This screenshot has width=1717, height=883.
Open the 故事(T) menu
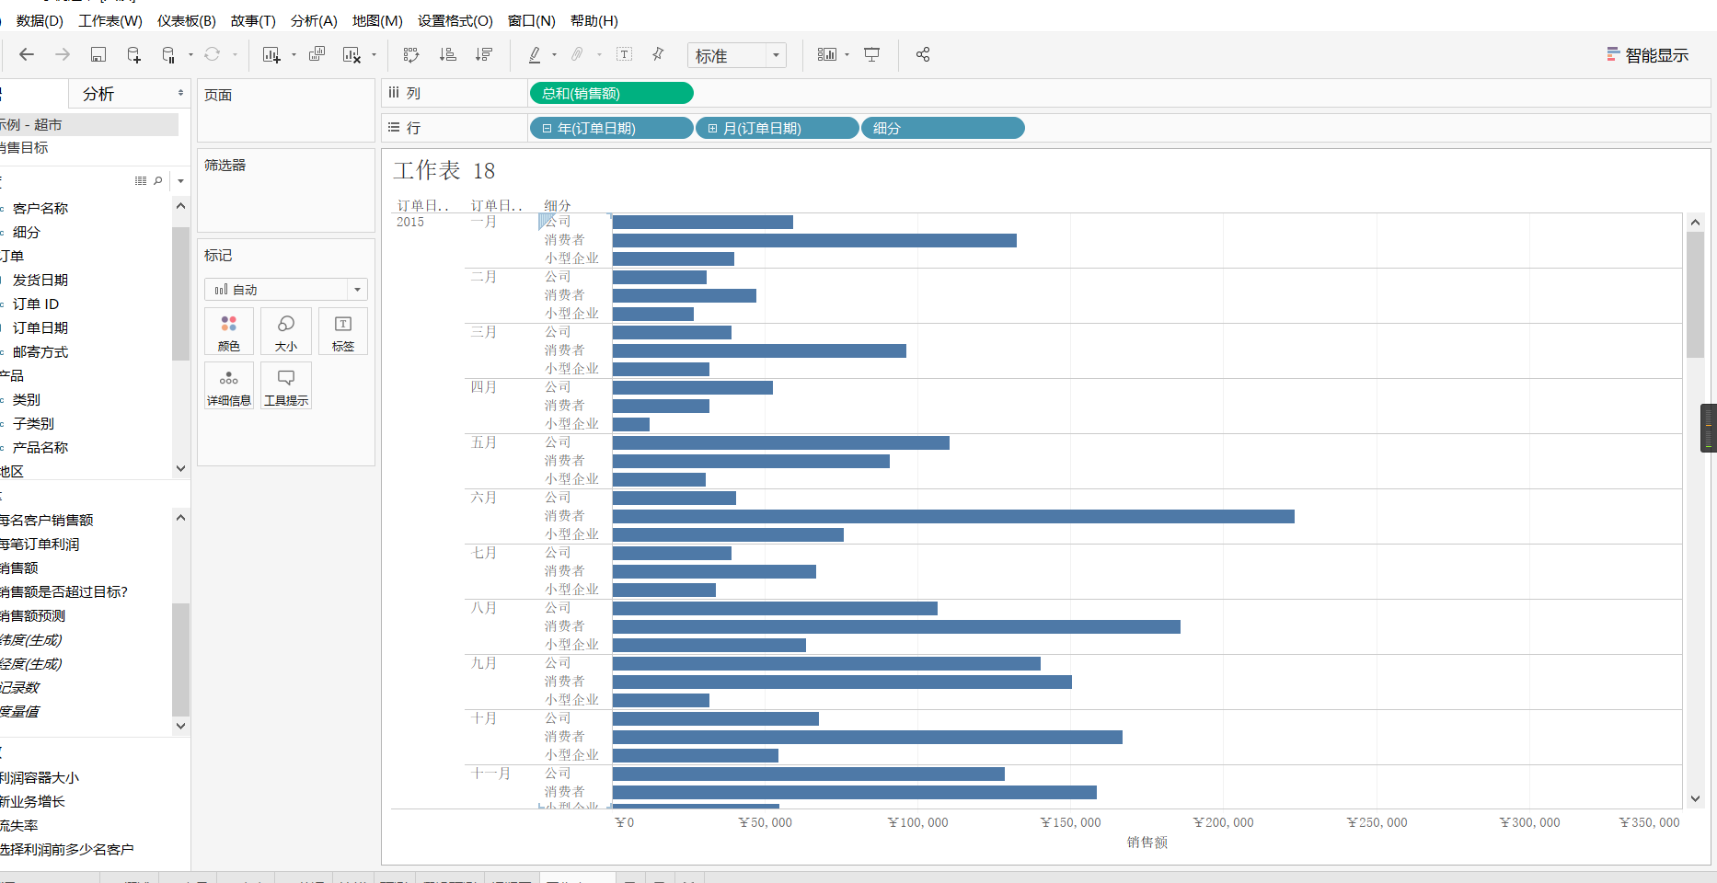point(253,20)
